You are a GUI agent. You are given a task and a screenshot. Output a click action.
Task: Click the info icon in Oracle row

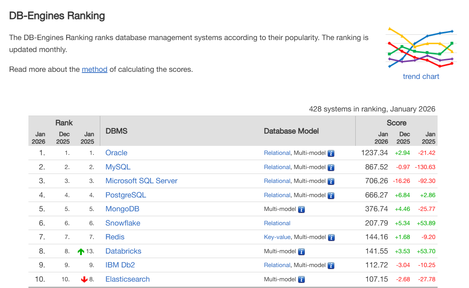[331, 153]
